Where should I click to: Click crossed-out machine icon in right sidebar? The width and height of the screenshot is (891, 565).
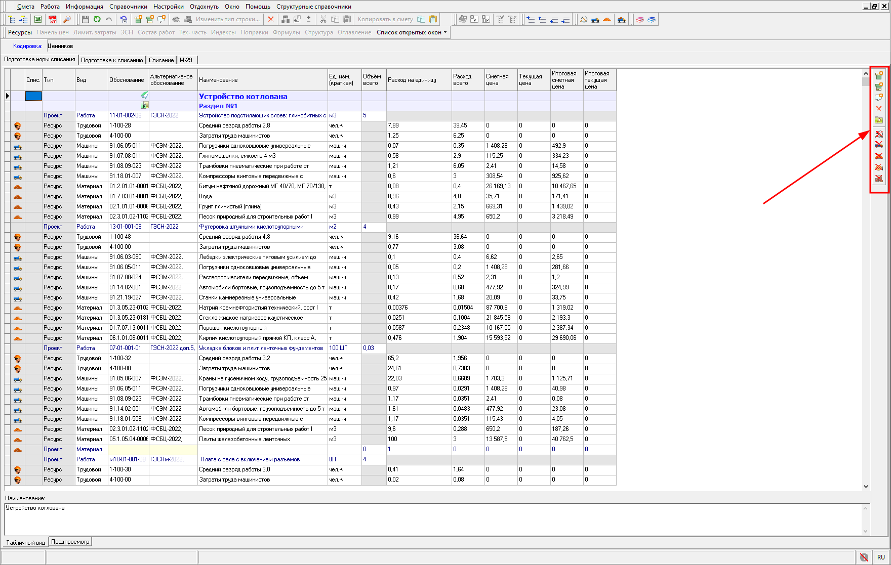[x=879, y=145]
